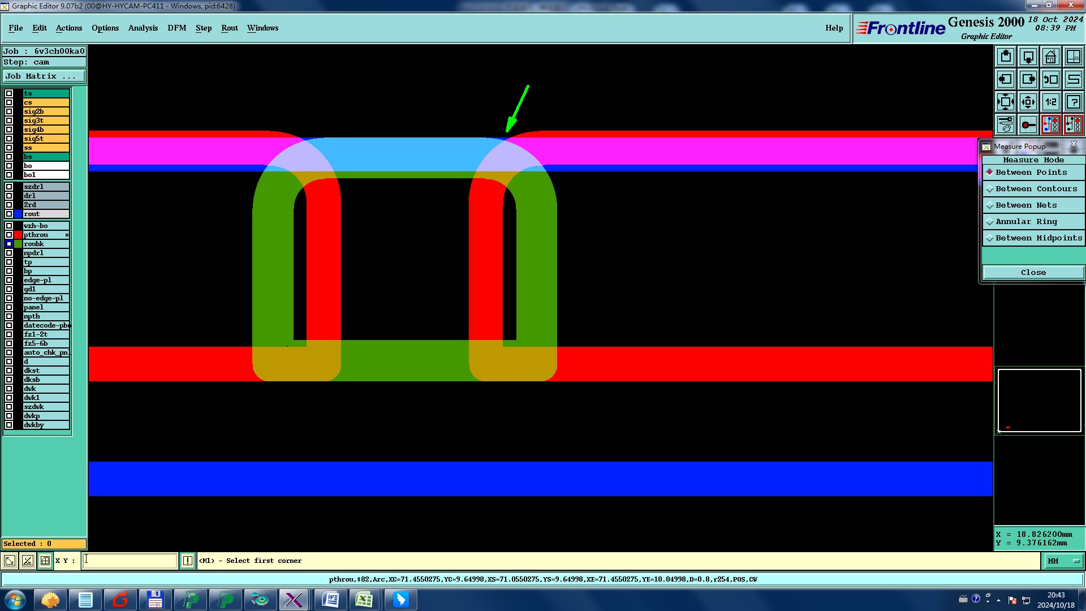
Task: Click the exclamation mark icon beside XY field
Action: 188,561
